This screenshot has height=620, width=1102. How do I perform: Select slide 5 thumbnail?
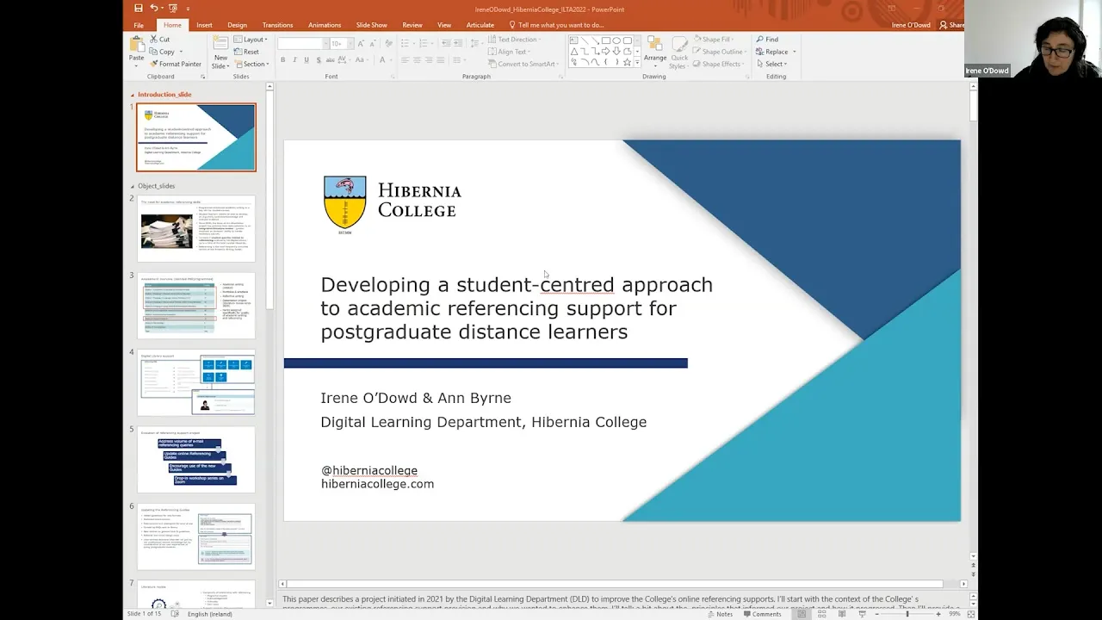pos(196,460)
